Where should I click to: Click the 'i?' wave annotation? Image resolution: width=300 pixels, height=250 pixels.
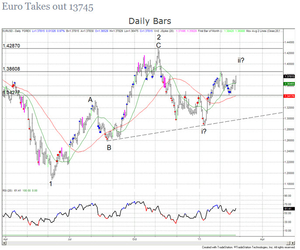(x=203, y=131)
